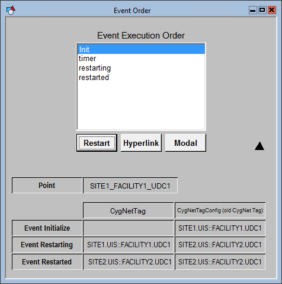Image resolution: width=282 pixels, height=284 pixels.
Task: Click the CygNetTag column header
Action: click(x=129, y=210)
